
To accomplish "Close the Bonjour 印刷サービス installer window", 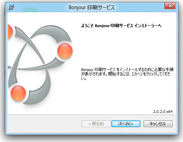I will 170,6.
